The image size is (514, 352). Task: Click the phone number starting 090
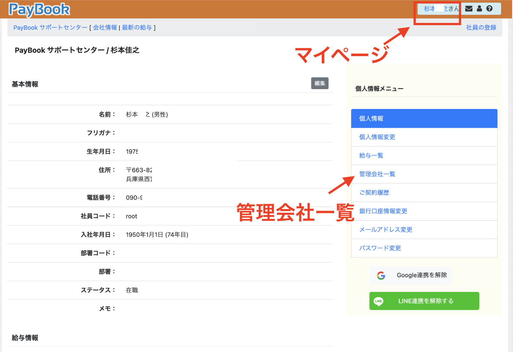tap(134, 198)
